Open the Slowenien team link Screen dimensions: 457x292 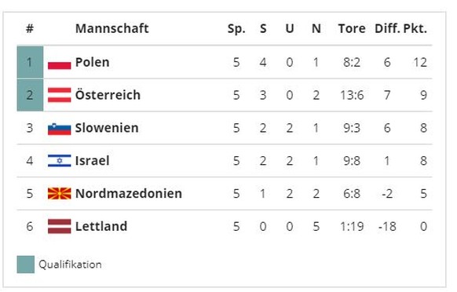pyautogui.click(x=107, y=128)
